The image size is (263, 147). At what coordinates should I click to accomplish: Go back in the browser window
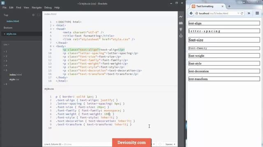191,13
